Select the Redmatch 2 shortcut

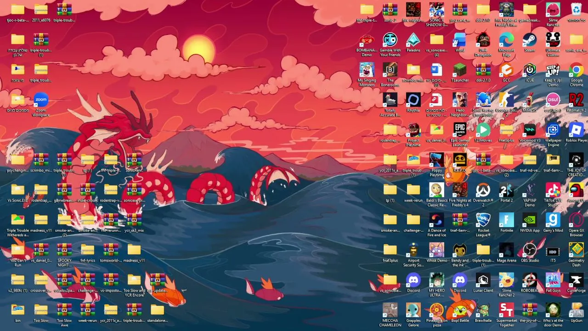tap(576, 100)
